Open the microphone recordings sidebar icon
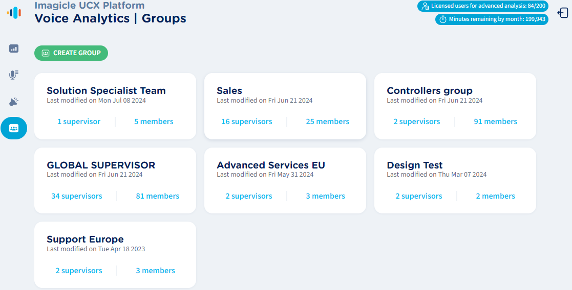The image size is (572, 290). pyautogui.click(x=14, y=75)
